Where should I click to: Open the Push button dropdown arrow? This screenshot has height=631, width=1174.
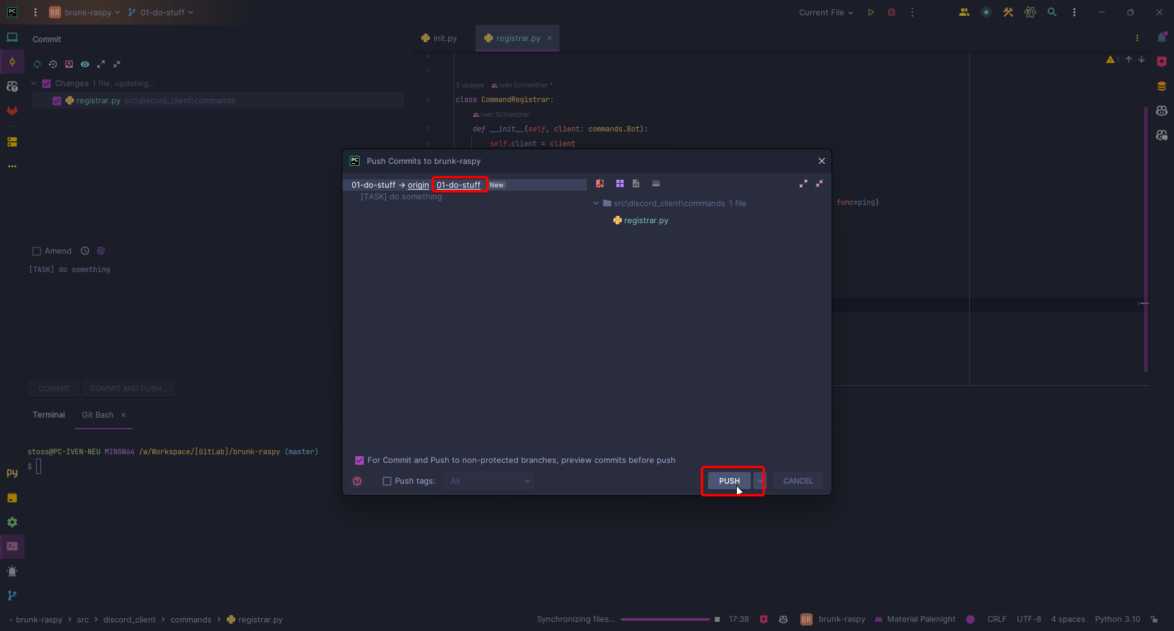[759, 481]
